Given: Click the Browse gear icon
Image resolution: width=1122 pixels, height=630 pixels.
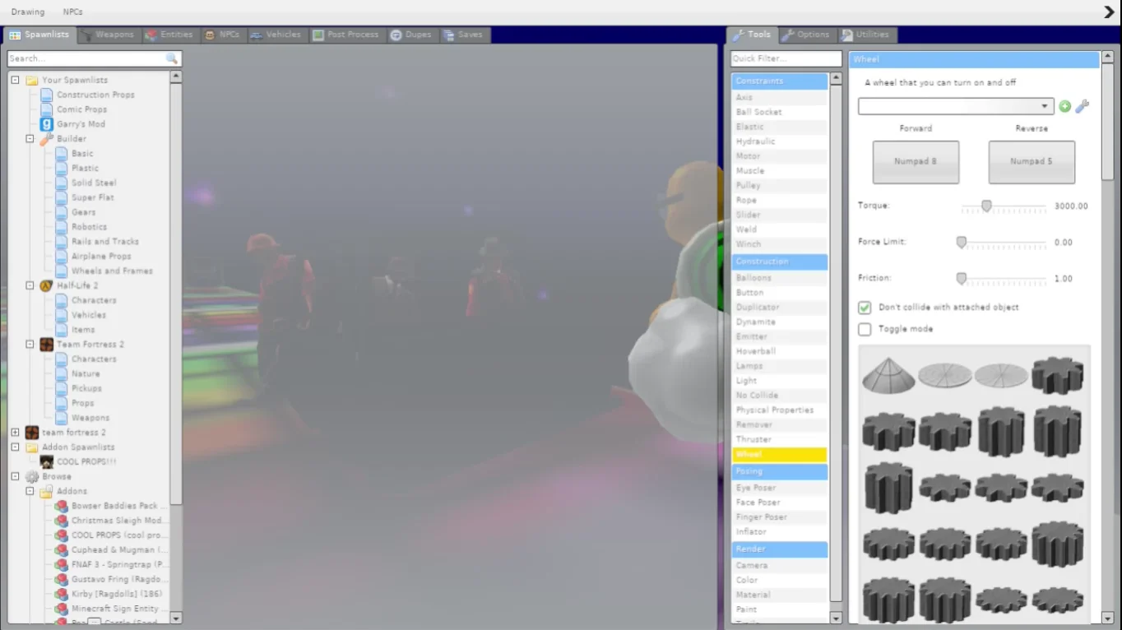Looking at the screenshot, I should point(32,476).
